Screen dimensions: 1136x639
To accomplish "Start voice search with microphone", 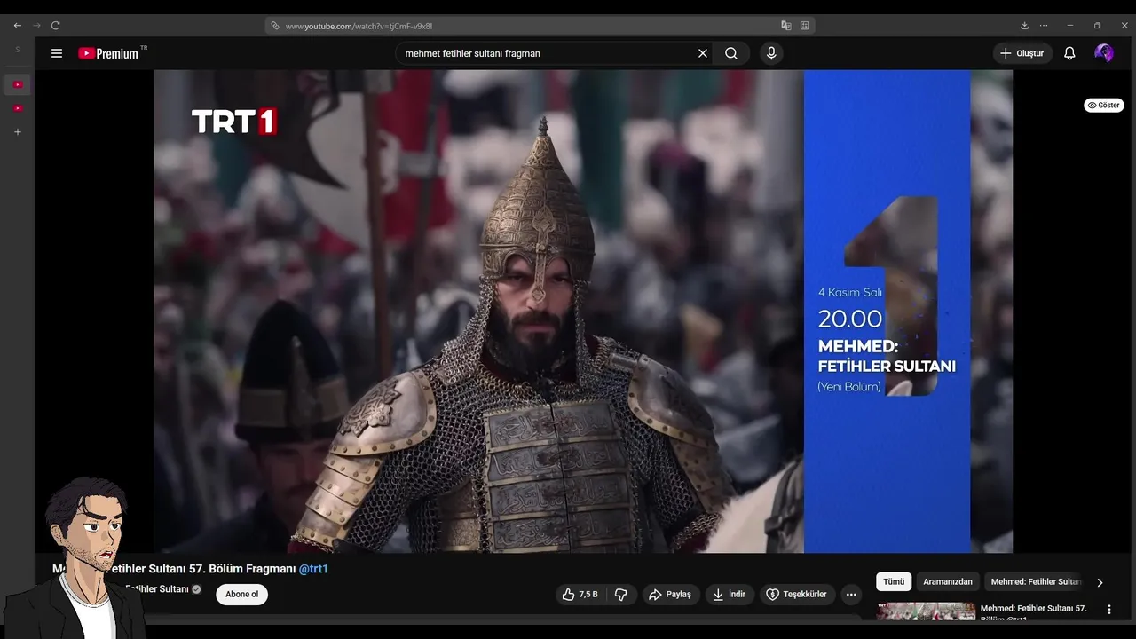I will 771,53.
